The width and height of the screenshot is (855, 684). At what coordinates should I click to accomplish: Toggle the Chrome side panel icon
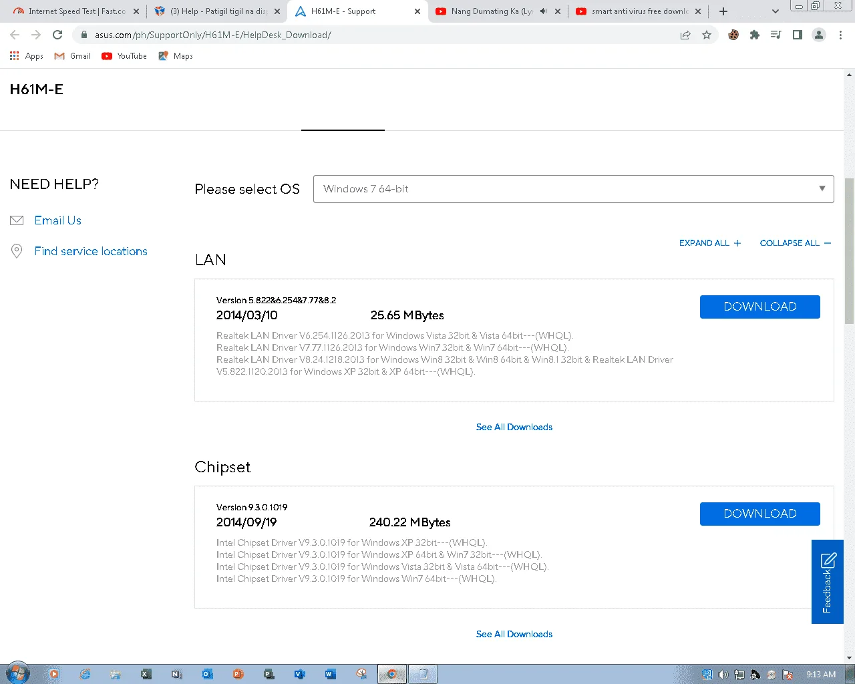pyautogui.click(x=798, y=35)
